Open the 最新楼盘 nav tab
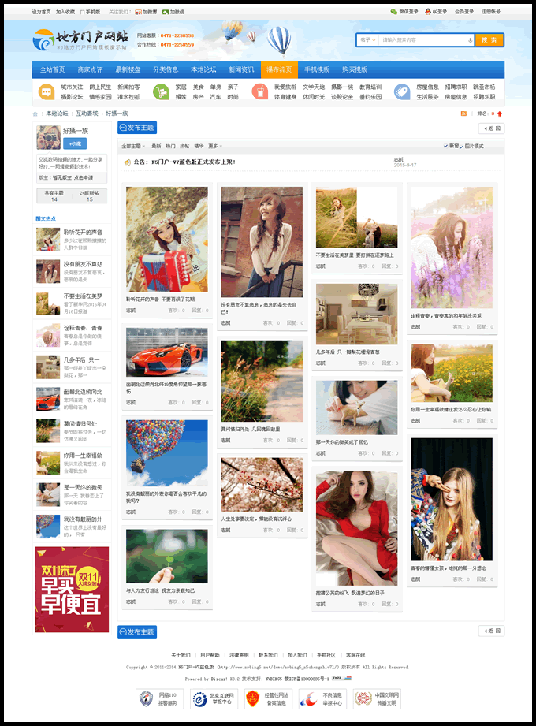Viewport: 536px width, 726px height. point(128,69)
